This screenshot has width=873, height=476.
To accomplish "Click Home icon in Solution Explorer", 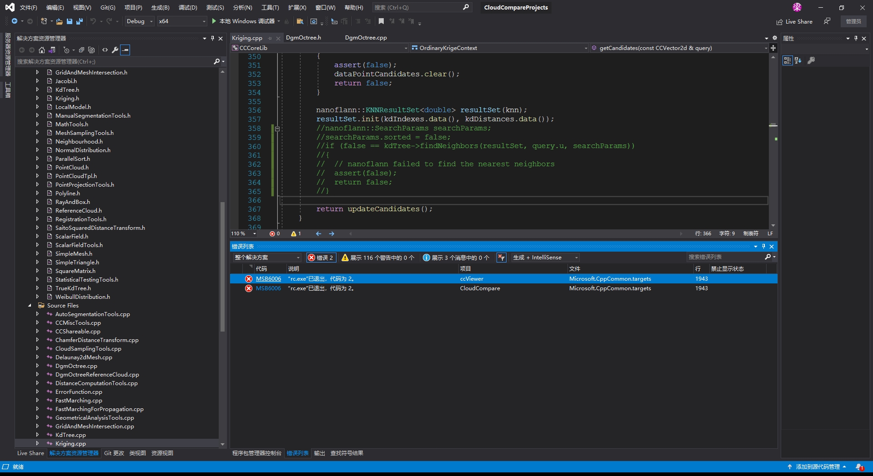I will click(x=42, y=50).
